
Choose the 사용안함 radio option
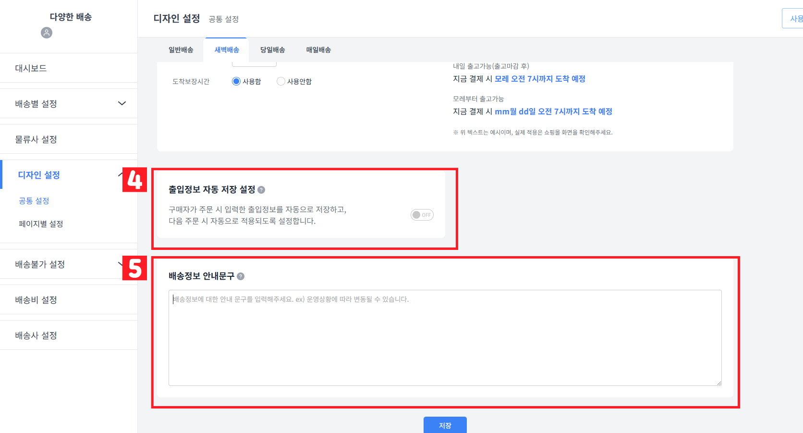pyautogui.click(x=280, y=81)
